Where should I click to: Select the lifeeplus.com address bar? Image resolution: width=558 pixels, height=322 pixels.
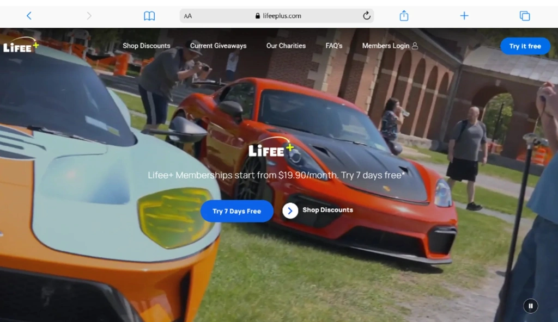pos(277,16)
